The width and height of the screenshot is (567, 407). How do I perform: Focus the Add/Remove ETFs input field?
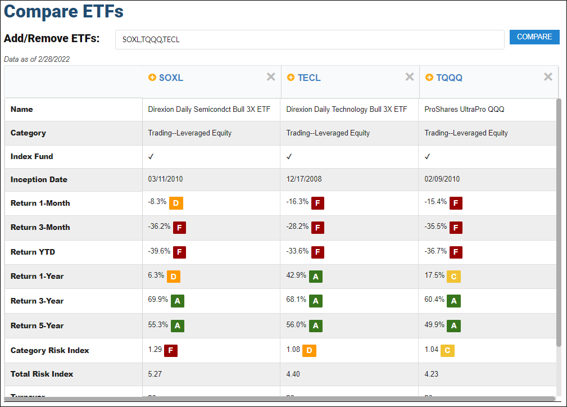[310, 39]
